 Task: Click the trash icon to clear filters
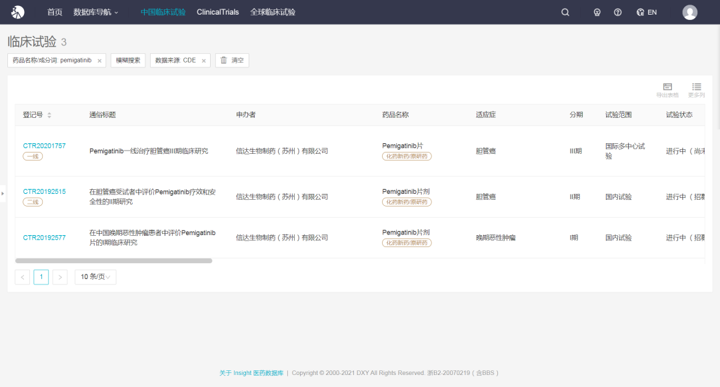[223, 60]
